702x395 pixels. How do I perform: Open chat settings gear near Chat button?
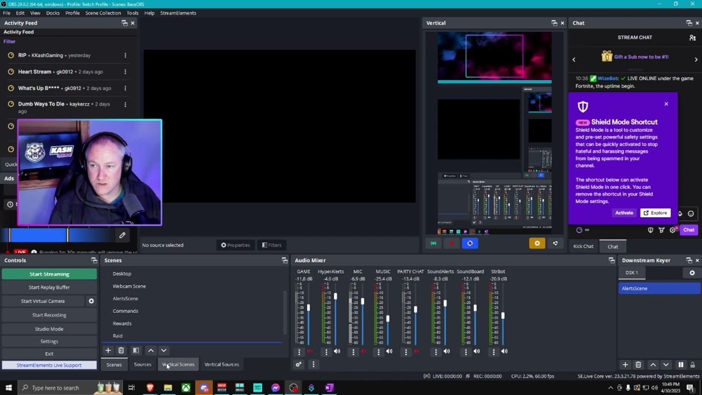pos(672,230)
